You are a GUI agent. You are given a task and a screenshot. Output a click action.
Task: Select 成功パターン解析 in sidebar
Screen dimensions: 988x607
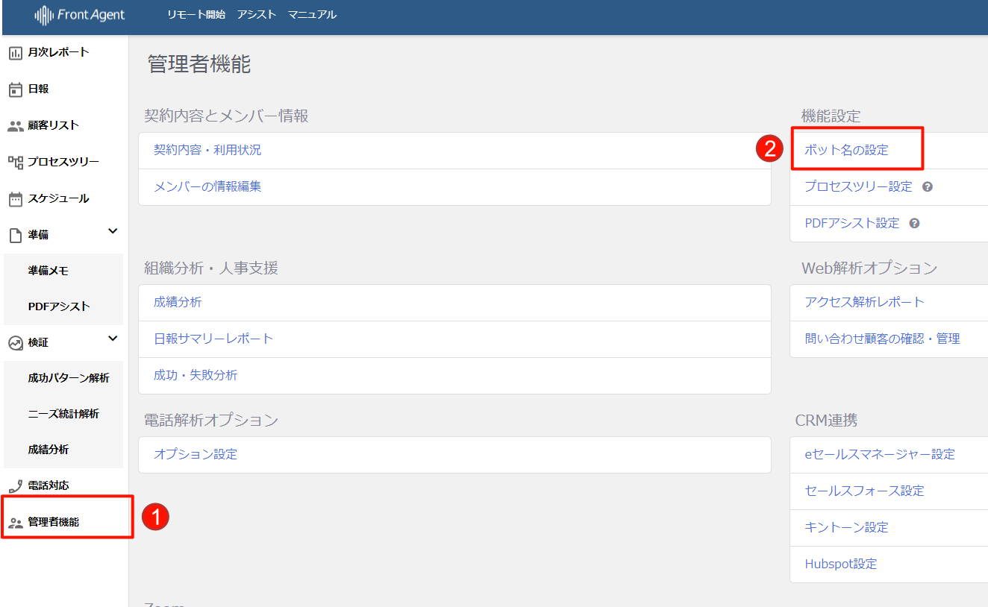point(69,379)
